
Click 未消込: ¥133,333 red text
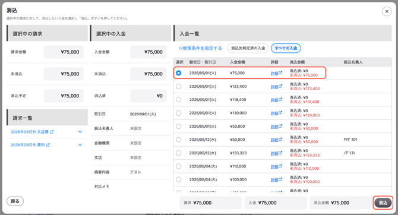coord(305,155)
